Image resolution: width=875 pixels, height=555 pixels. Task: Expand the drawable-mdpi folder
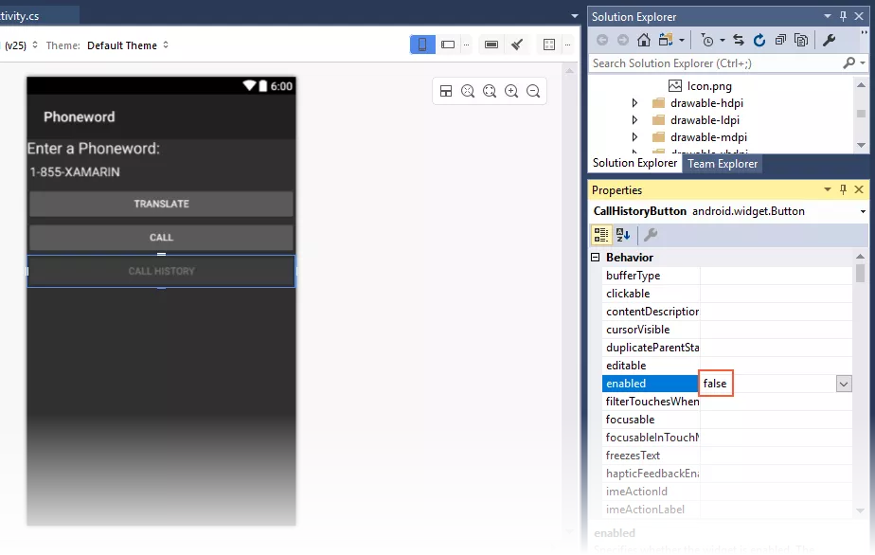634,136
